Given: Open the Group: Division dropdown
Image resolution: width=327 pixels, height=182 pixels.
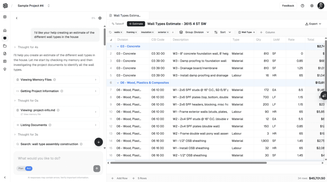Looking at the screenshot, I should 194,32.
